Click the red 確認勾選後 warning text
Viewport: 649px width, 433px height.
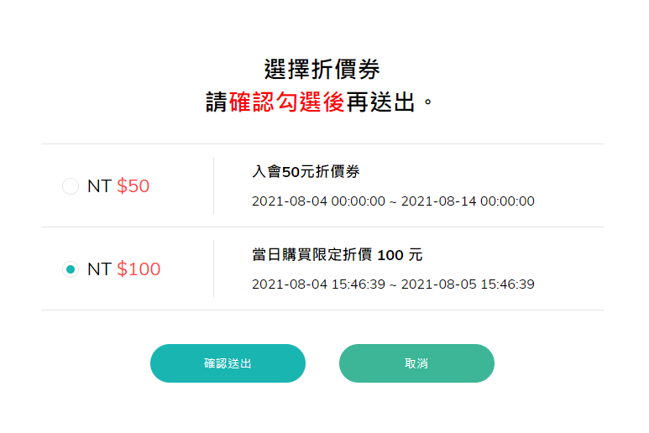tap(287, 102)
